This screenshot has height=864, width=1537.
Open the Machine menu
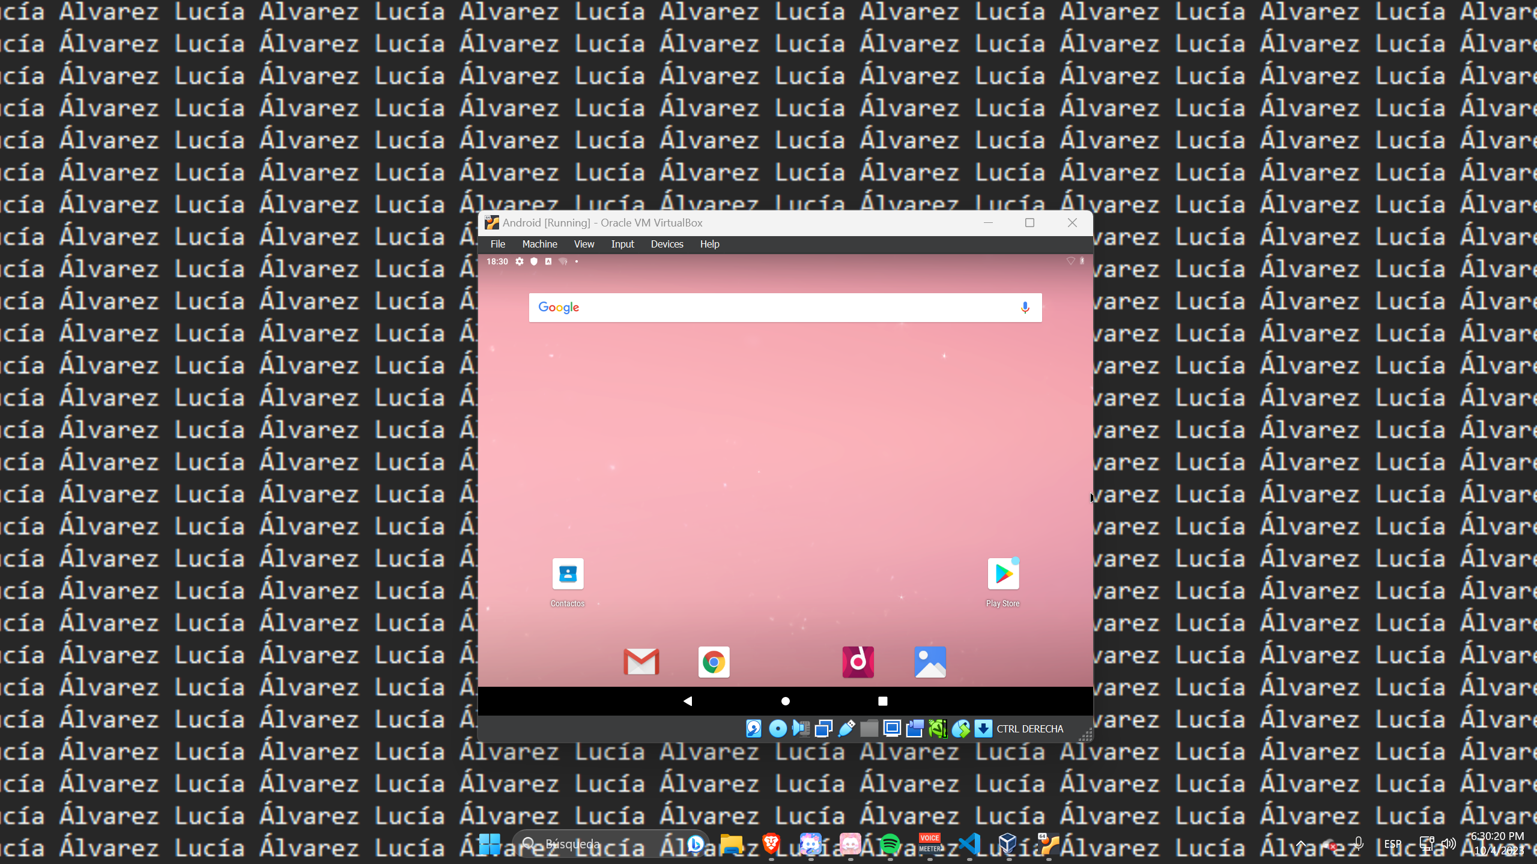point(539,244)
